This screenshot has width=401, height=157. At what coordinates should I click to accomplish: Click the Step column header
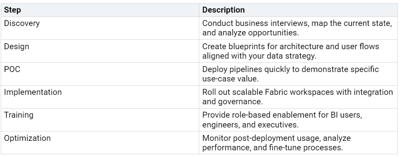pos(100,10)
